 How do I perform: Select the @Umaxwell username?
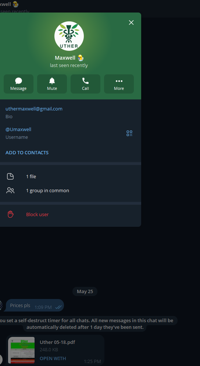(x=18, y=129)
